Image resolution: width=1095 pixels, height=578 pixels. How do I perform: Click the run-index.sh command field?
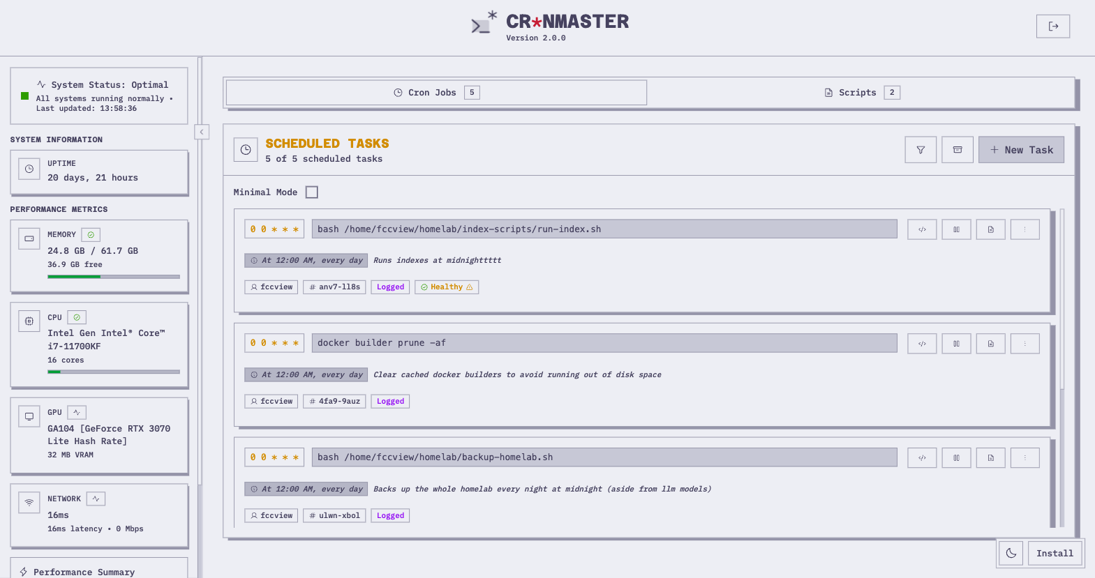604,229
